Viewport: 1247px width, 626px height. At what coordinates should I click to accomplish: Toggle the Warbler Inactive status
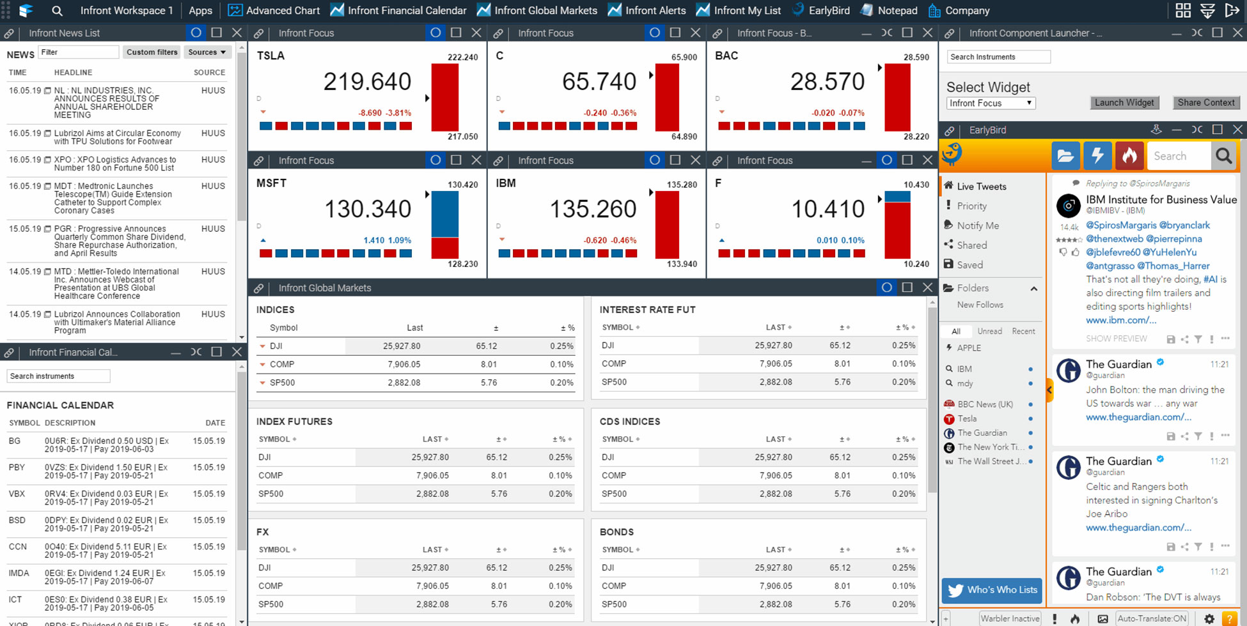[1010, 618]
